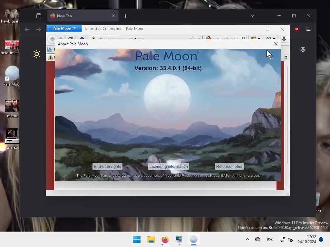Toggle the sun brightness icon in Firefox
The height and width of the screenshot is (247, 330).
click(37, 54)
